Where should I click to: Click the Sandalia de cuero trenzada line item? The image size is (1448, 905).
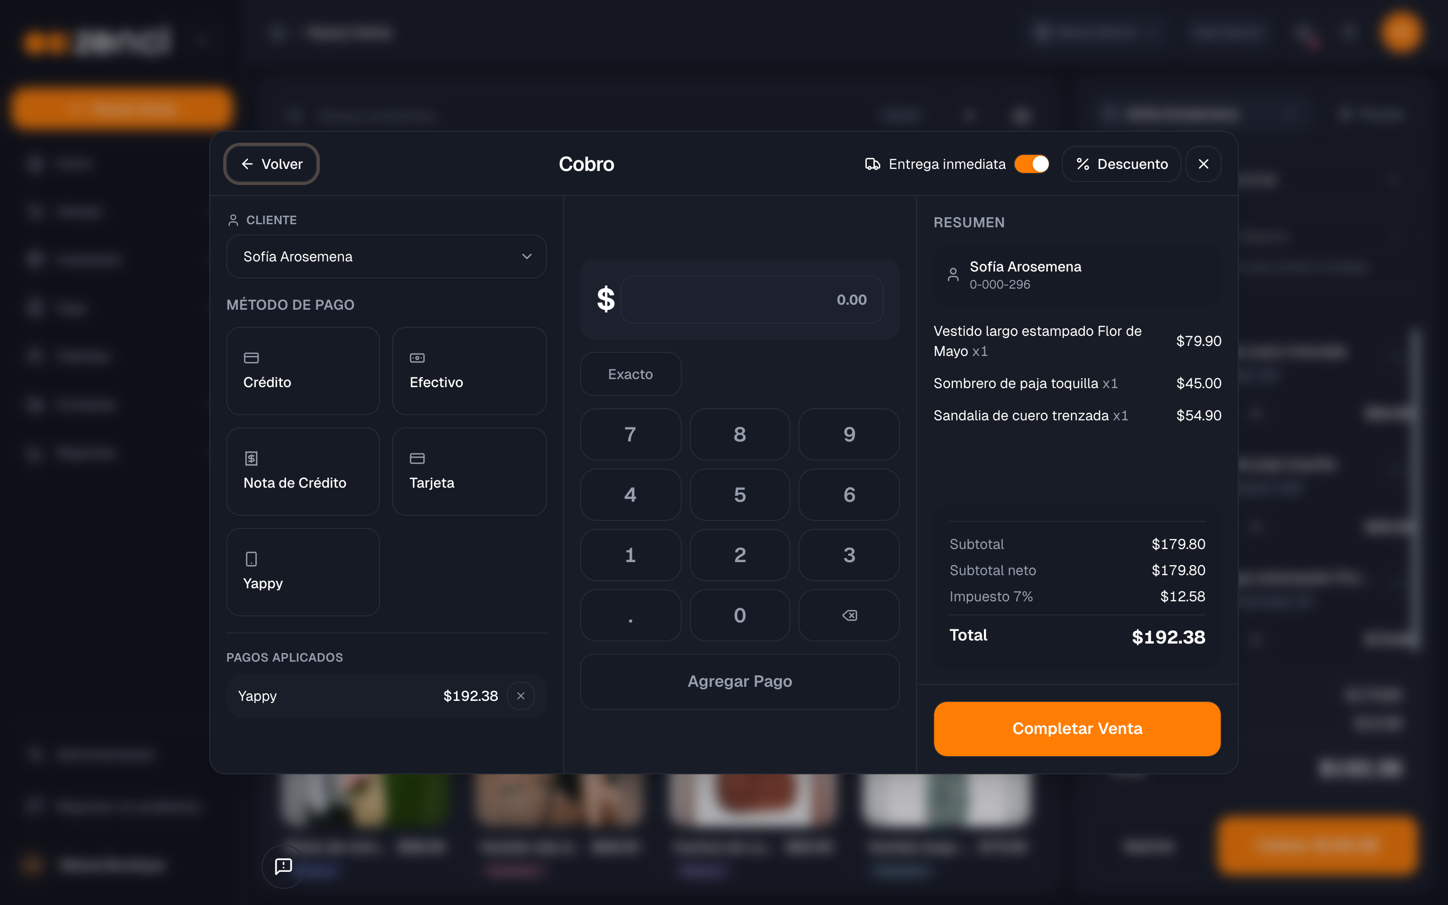pos(1077,416)
